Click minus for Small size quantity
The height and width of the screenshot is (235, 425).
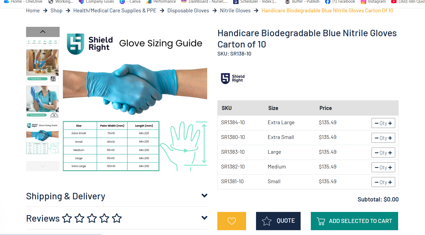coord(376,182)
